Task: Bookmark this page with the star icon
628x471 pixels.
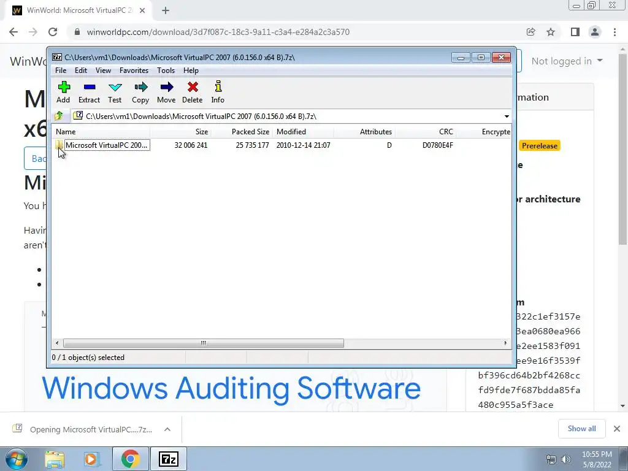Action: pos(551,32)
